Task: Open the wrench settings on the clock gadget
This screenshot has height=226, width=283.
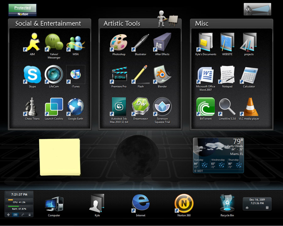Action: click(x=22, y=215)
